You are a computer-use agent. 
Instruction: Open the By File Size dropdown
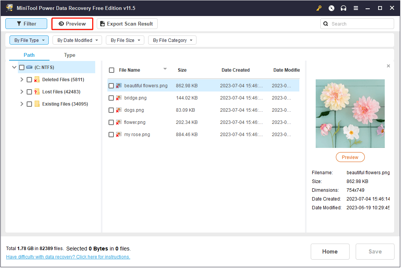(125, 40)
